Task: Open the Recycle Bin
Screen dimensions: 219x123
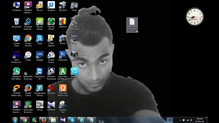Action: click(17, 23)
